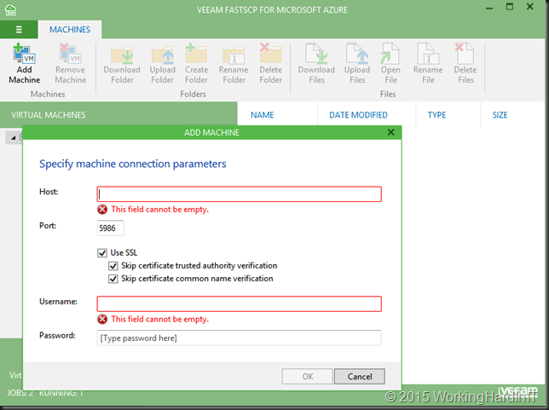
Task: Open the hamburger main menu
Action: coord(19,30)
